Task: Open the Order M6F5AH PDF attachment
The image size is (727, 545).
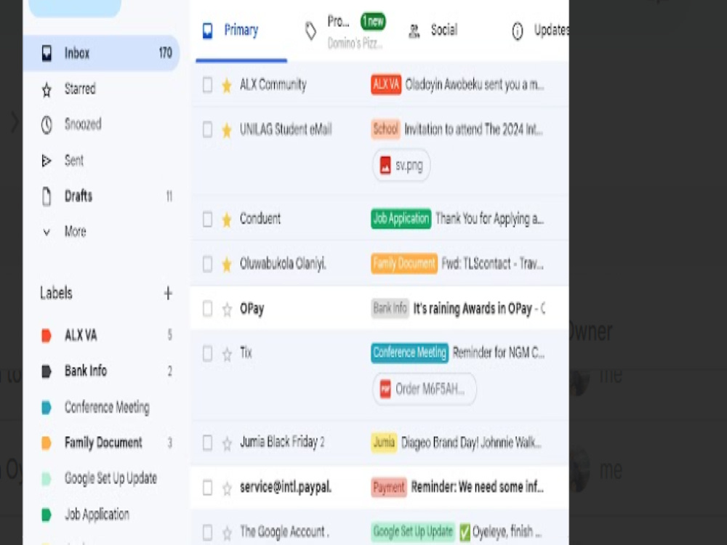Action: pos(425,389)
